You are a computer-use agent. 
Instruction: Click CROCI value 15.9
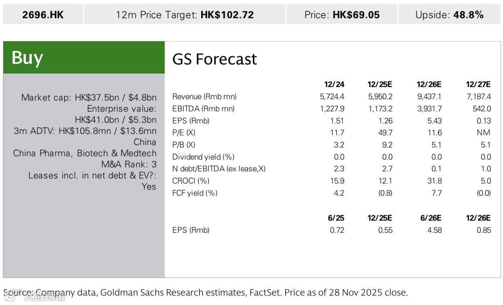coord(337,181)
